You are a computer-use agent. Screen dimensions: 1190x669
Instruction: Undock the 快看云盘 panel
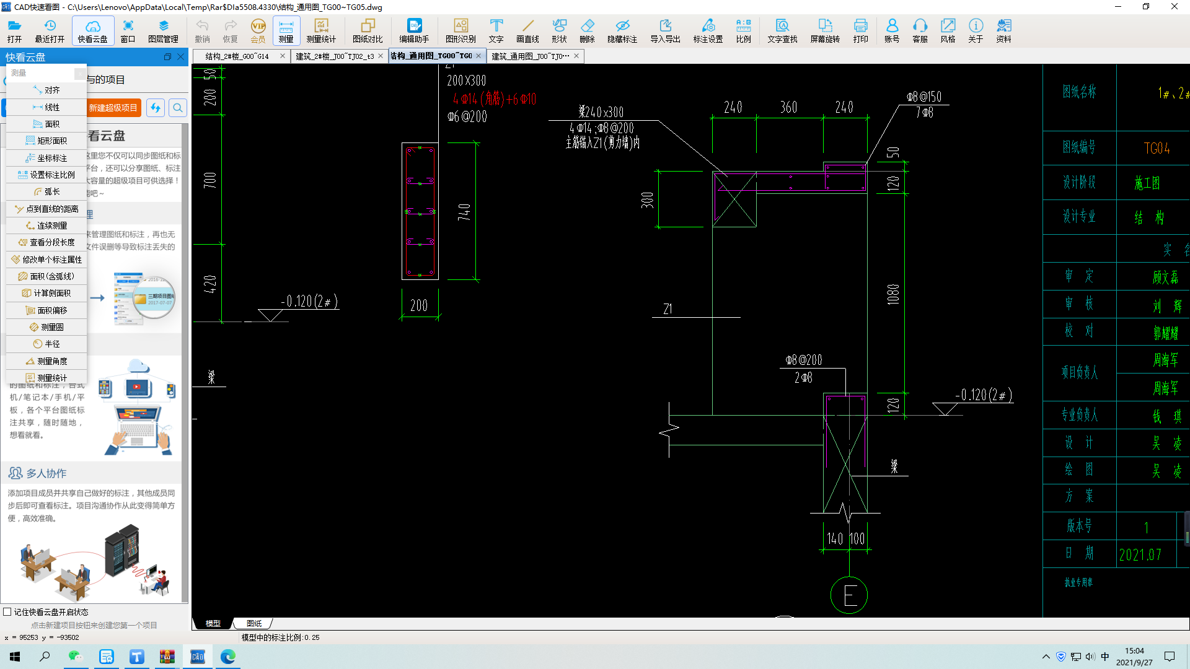pos(167,56)
